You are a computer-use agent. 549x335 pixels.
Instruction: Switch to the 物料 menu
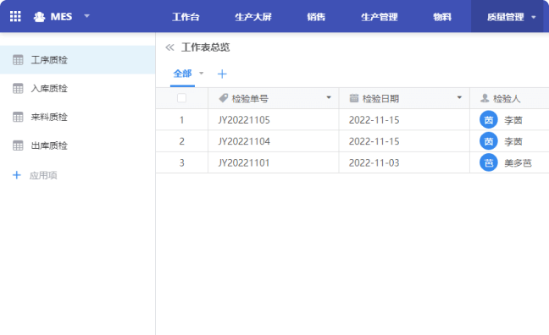442,17
